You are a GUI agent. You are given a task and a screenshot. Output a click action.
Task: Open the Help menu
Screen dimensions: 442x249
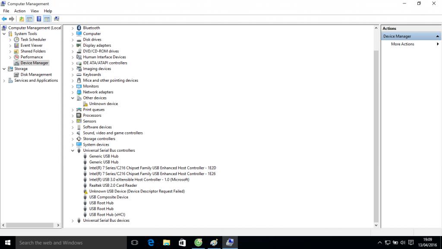click(48, 11)
